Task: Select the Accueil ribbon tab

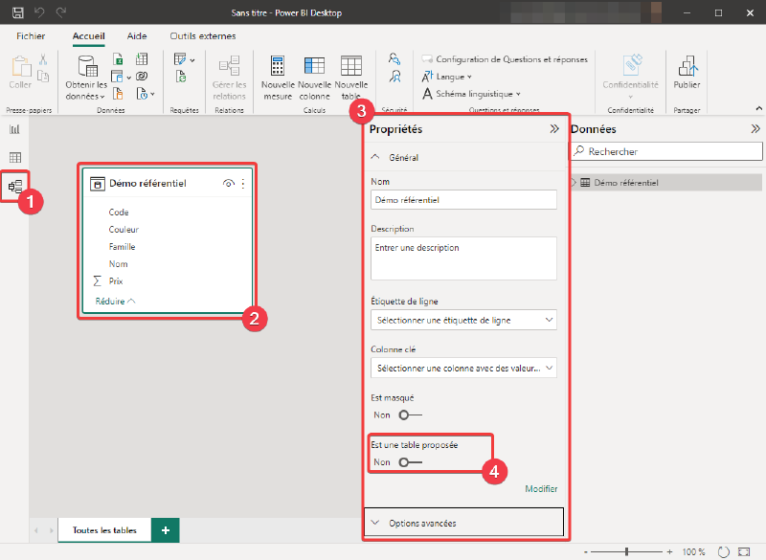Action: 88,36
